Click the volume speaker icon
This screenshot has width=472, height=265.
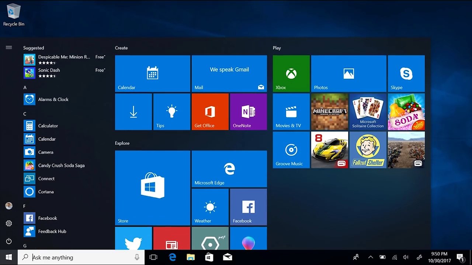click(x=406, y=257)
